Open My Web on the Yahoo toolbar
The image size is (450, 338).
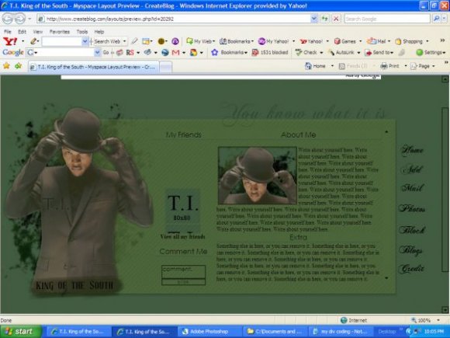point(200,41)
